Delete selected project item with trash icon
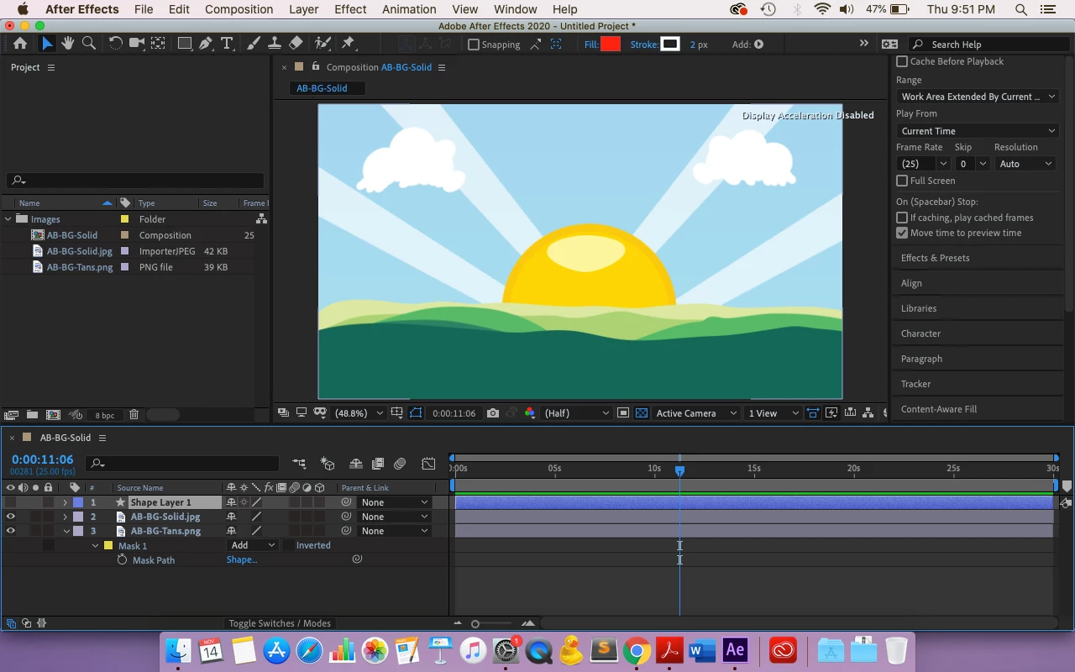Screen dimensions: 1075x672 (134, 415)
